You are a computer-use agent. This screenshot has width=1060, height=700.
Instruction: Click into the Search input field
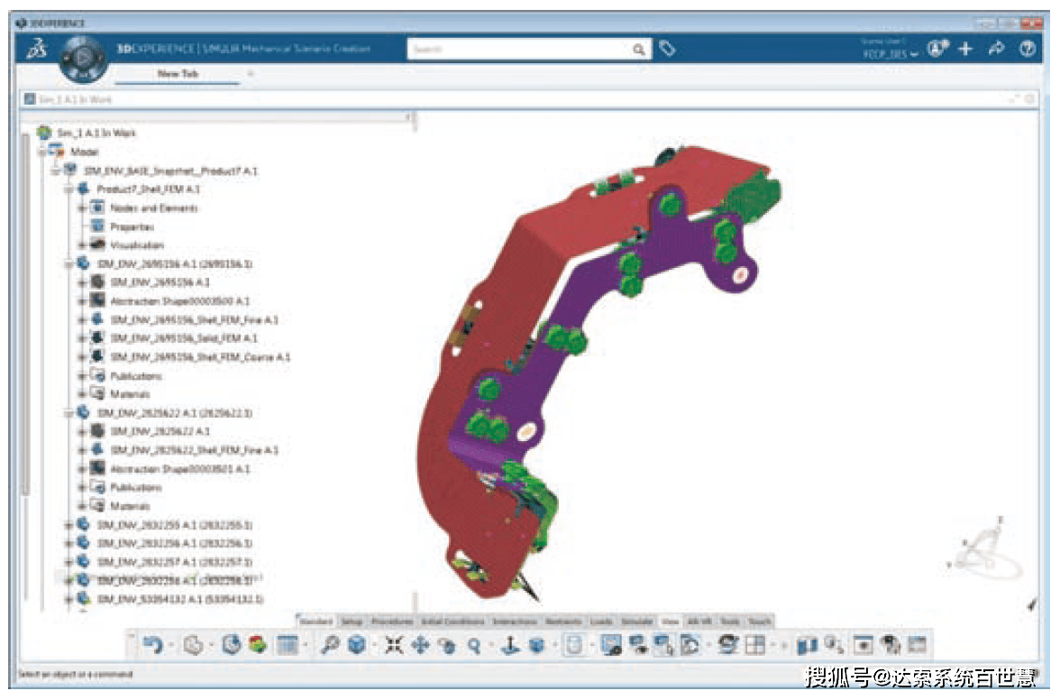click(x=523, y=51)
